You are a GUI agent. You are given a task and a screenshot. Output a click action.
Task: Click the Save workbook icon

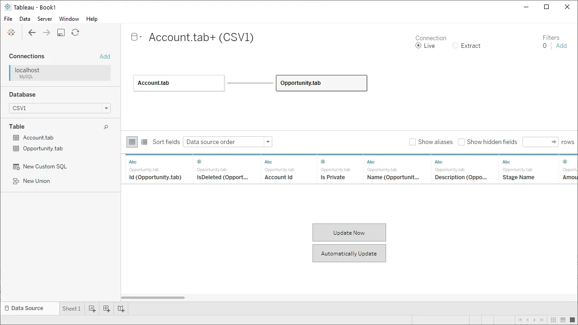click(61, 32)
